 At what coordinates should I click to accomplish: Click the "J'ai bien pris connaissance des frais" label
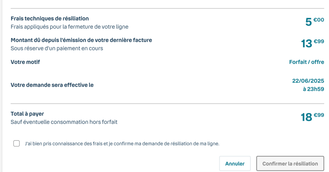[122, 144]
